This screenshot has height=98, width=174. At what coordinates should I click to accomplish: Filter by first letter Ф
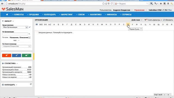(x=137, y=24)
